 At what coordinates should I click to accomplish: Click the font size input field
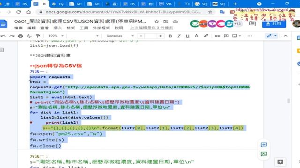pyautogui.click(x=151, y=36)
